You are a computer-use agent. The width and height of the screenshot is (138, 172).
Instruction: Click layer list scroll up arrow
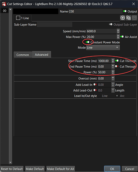10,10
